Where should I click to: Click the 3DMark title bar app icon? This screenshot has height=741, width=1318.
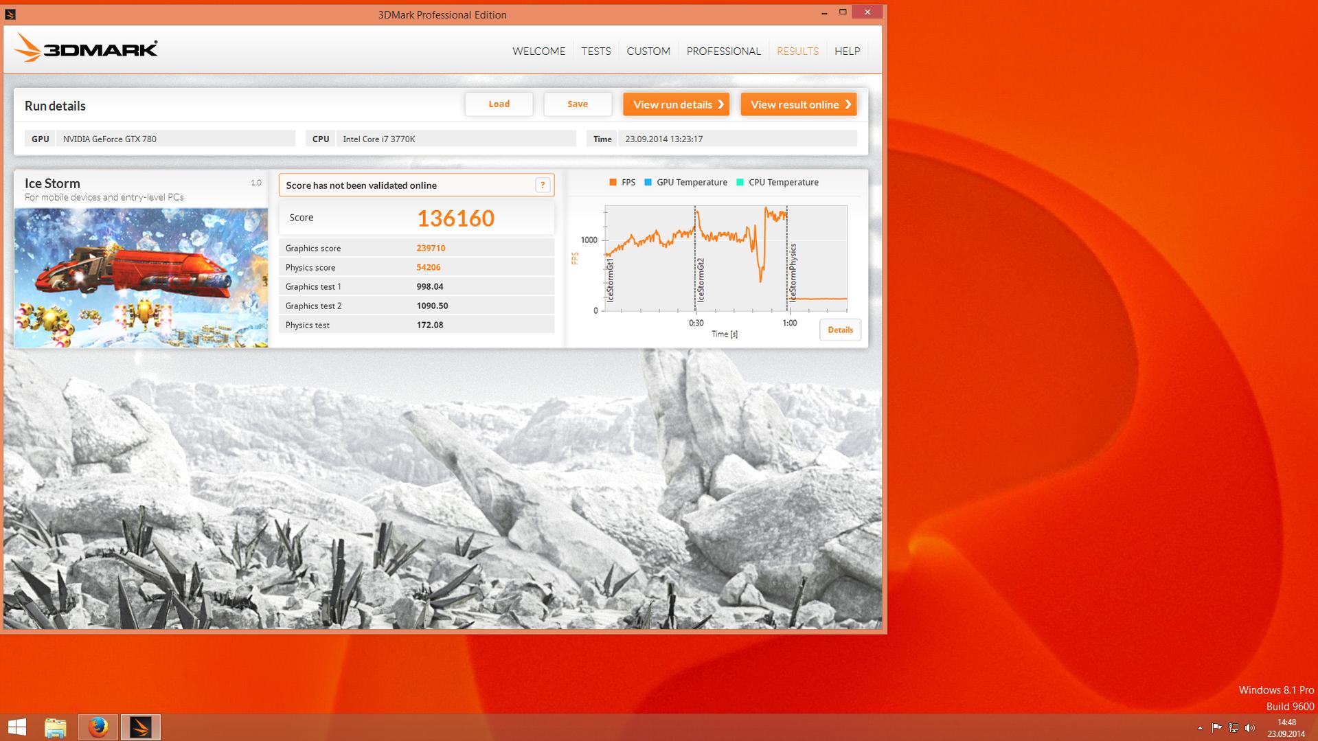(10, 14)
